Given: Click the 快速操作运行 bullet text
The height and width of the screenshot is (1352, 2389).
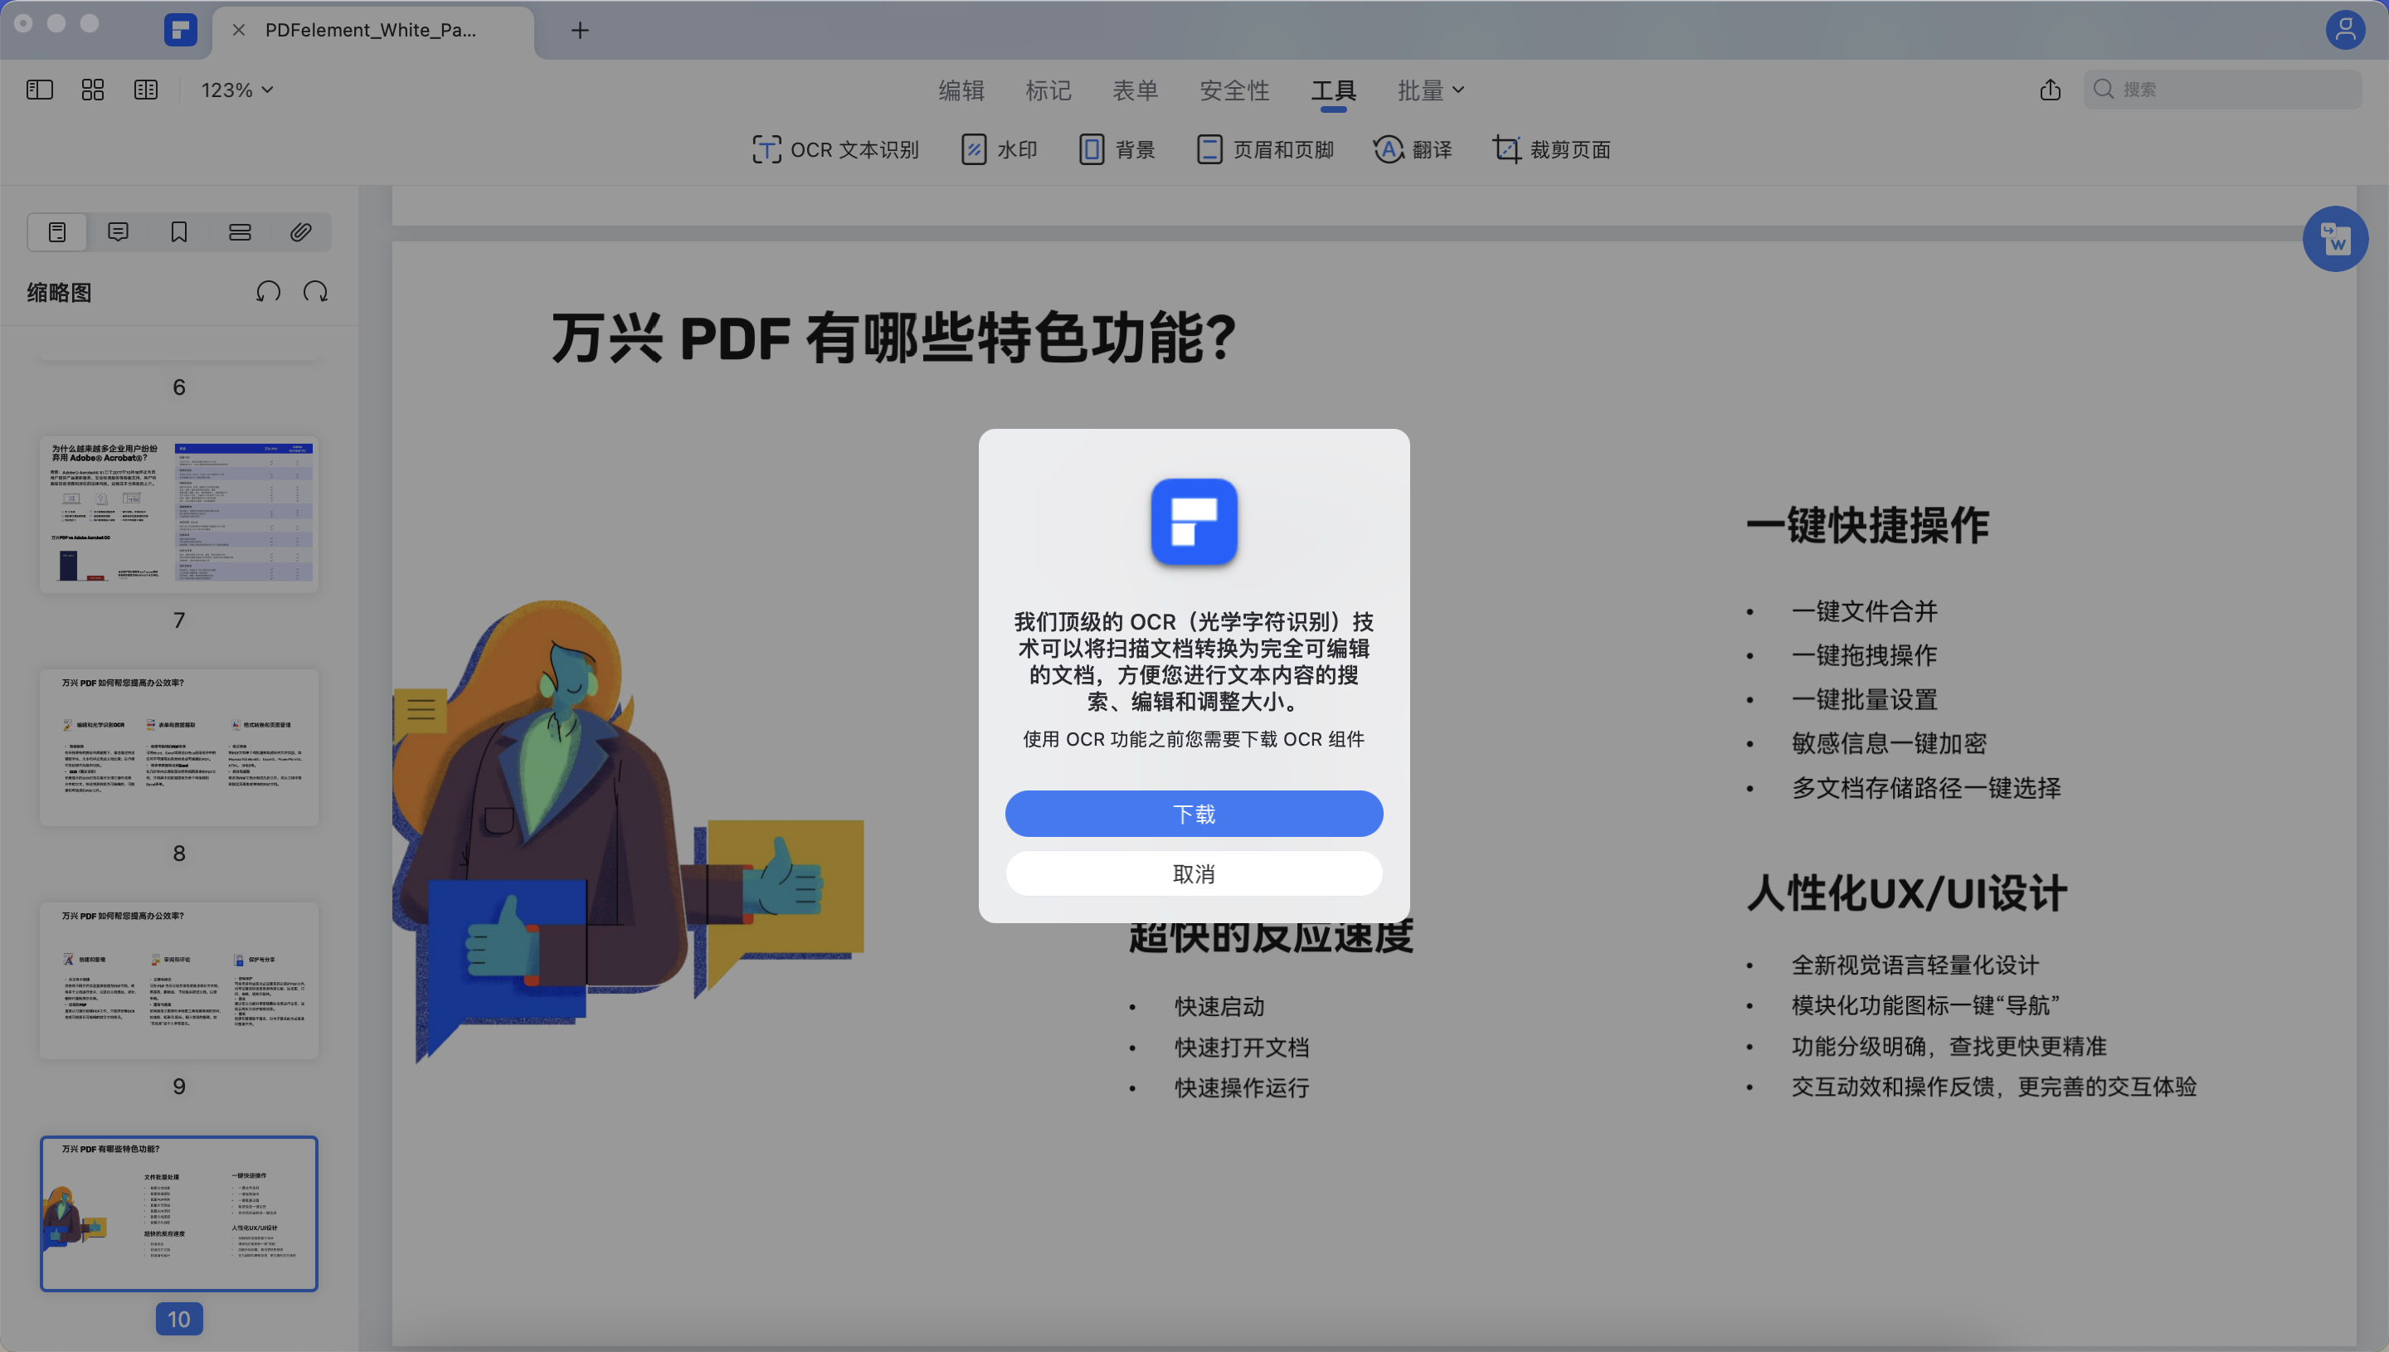Looking at the screenshot, I should coord(1243,1087).
